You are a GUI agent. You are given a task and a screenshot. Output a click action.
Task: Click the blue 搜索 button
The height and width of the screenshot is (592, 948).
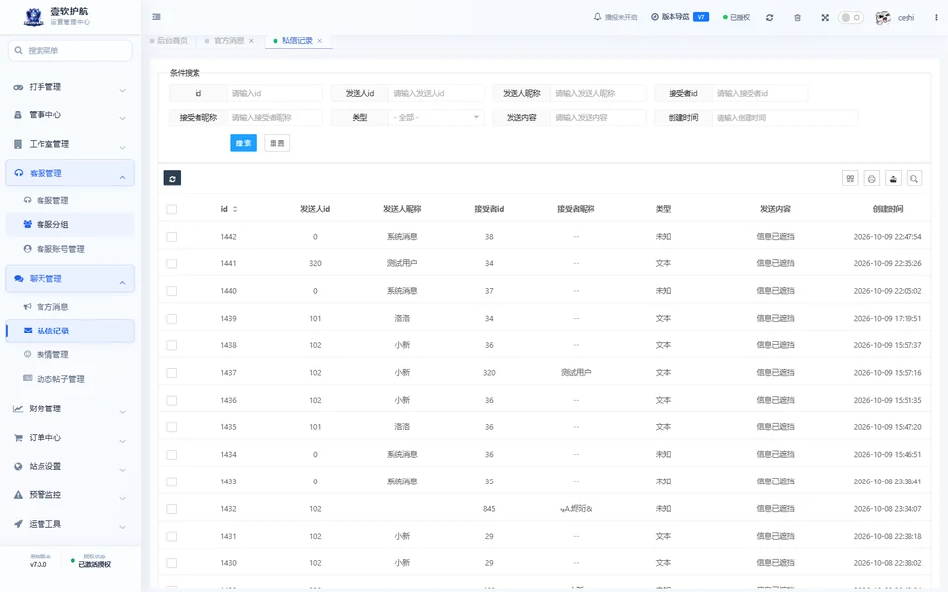(244, 143)
